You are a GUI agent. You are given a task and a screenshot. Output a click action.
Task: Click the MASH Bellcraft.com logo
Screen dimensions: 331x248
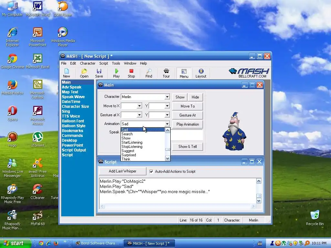coord(249,73)
